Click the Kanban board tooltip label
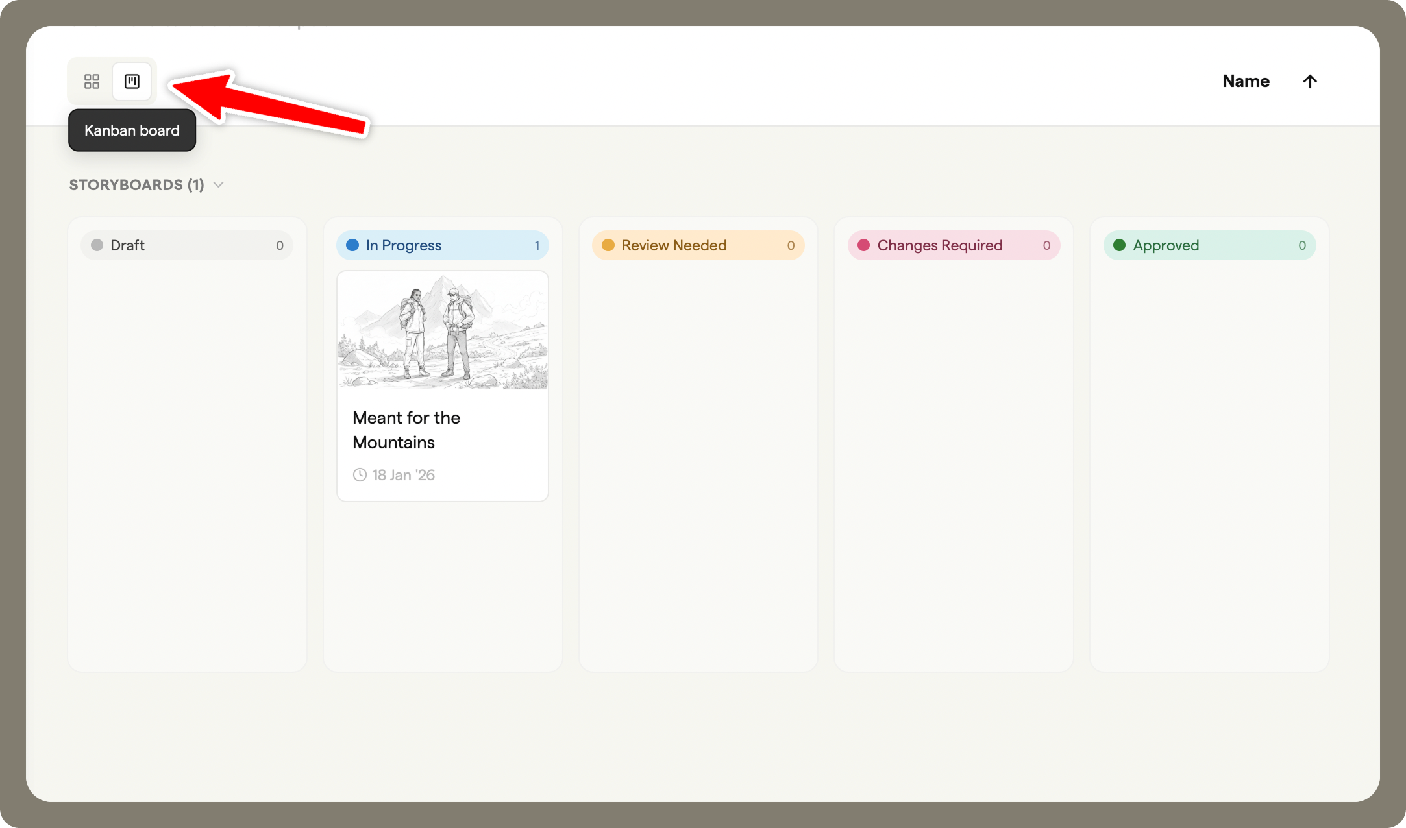1406x828 pixels. (132, 130)
